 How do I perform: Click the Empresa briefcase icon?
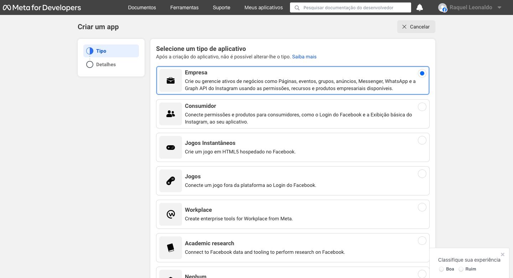click(171, 80)
